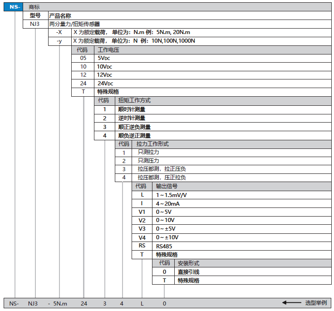Click the 1~1.5mV/V output signal row
Screen dimensions: 334x311
172,195
